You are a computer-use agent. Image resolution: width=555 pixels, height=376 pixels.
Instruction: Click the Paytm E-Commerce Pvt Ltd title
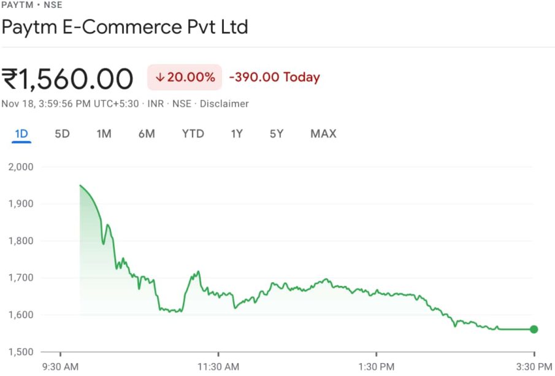point(124,28)
